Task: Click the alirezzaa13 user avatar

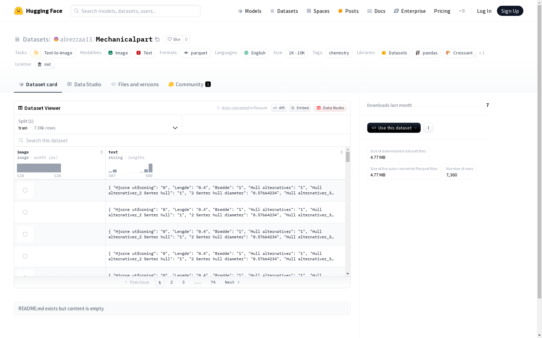Action: click(56, 39)
